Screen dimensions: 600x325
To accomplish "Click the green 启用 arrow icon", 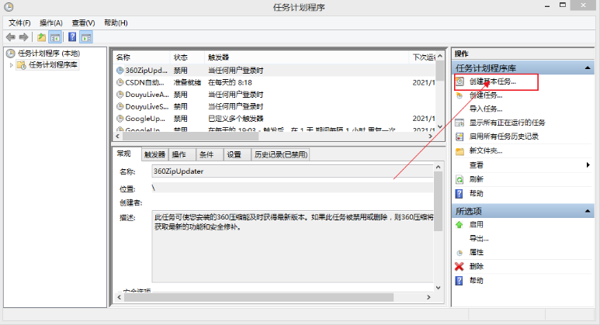I will [460, 224].
